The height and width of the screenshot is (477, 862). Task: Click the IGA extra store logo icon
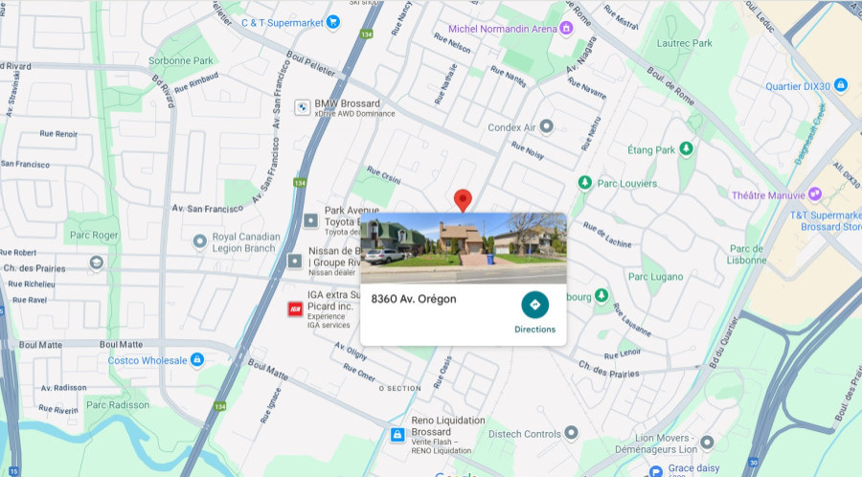click(295, 309)
